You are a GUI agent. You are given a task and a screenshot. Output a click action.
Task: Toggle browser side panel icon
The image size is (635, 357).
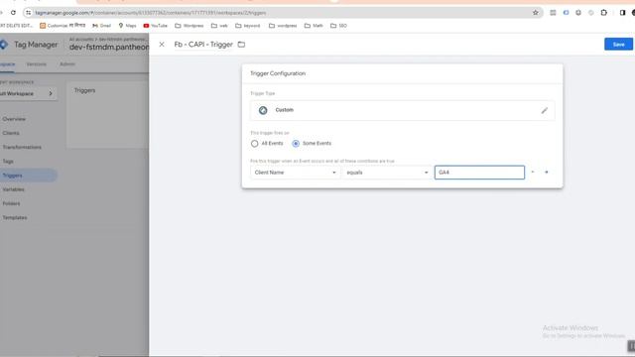tap(622, 13)
